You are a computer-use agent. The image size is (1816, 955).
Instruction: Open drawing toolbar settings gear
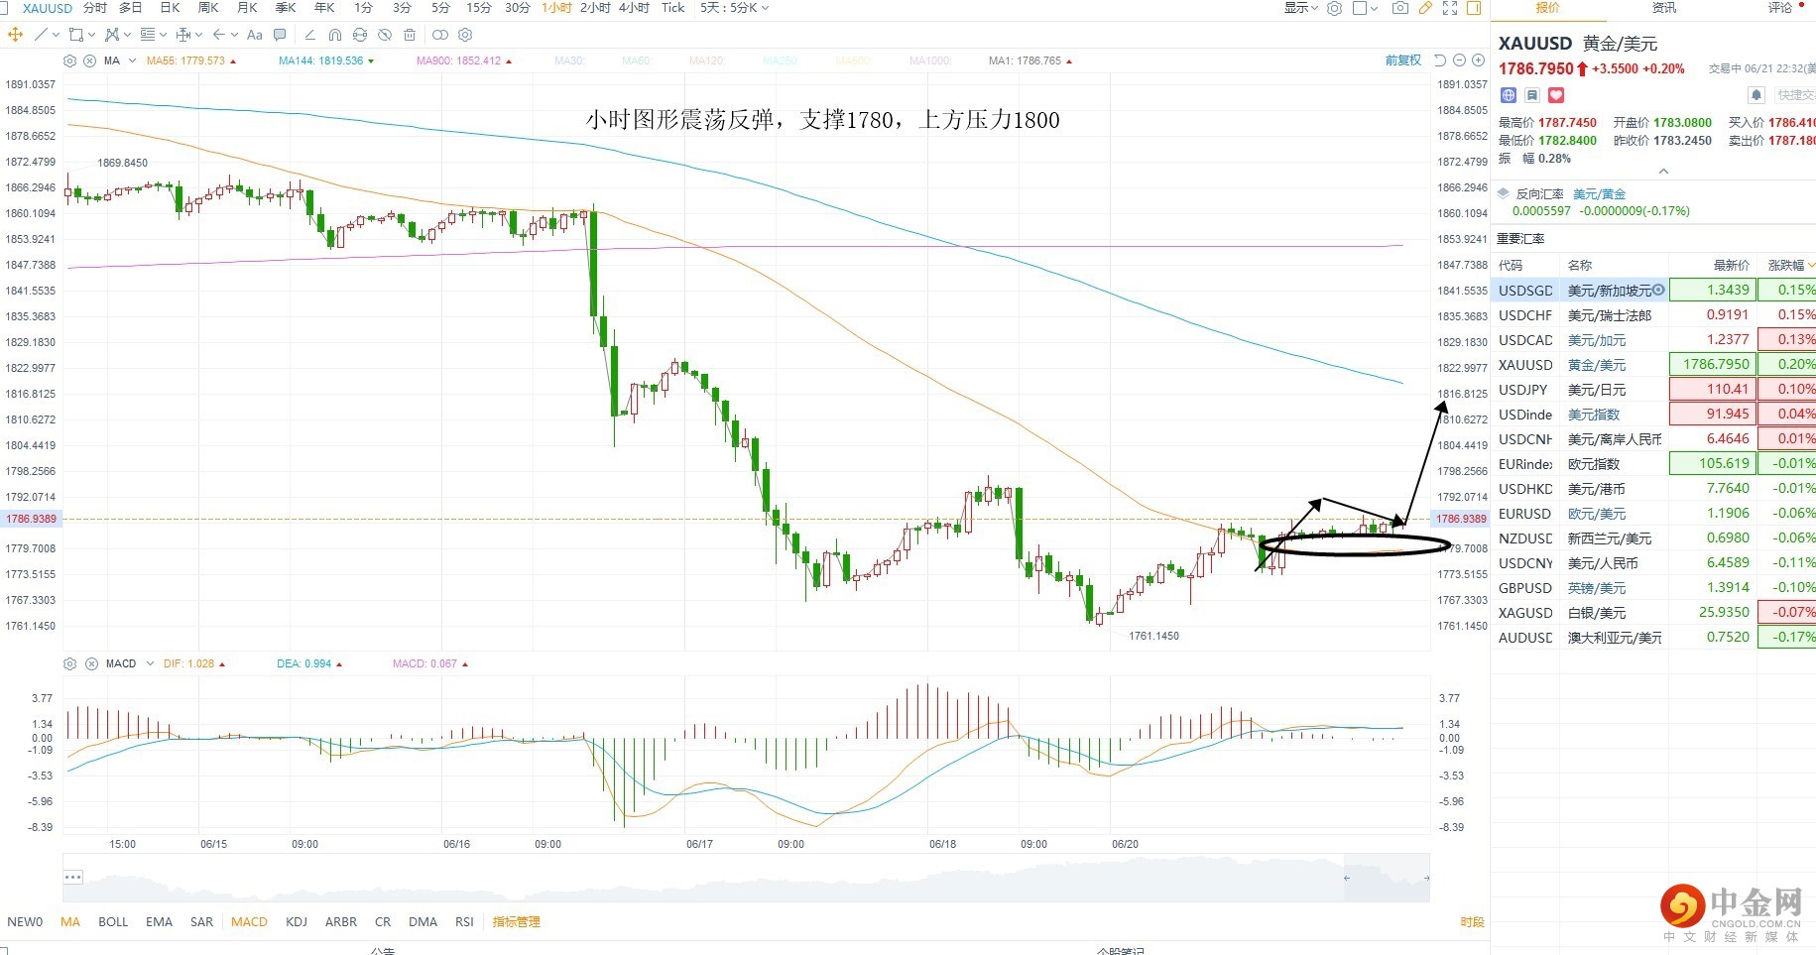click(x=465, y=35)
